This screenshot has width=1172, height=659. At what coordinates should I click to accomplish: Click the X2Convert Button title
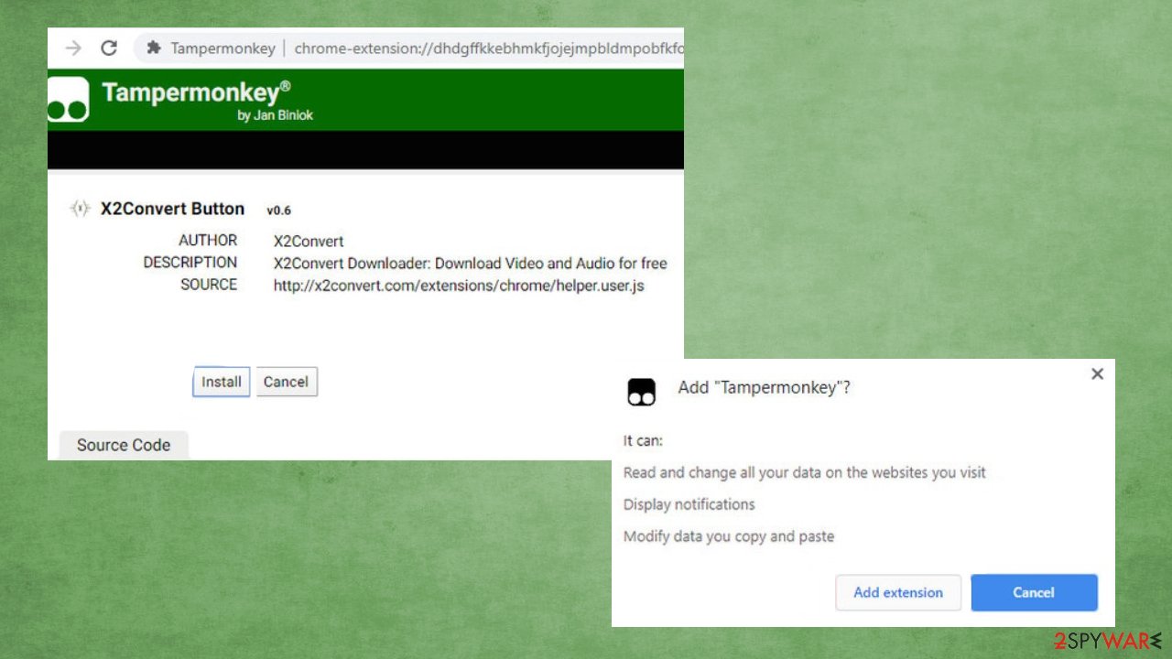pos(172,209)
